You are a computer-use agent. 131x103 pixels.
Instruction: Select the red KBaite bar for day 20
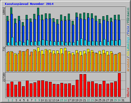81,85
